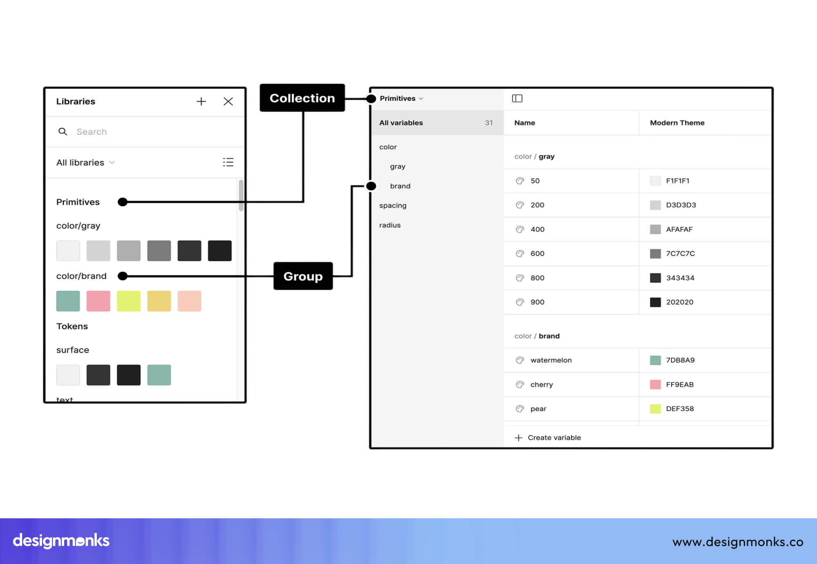Pick the light surface swatch

click(x=68, y=375)
